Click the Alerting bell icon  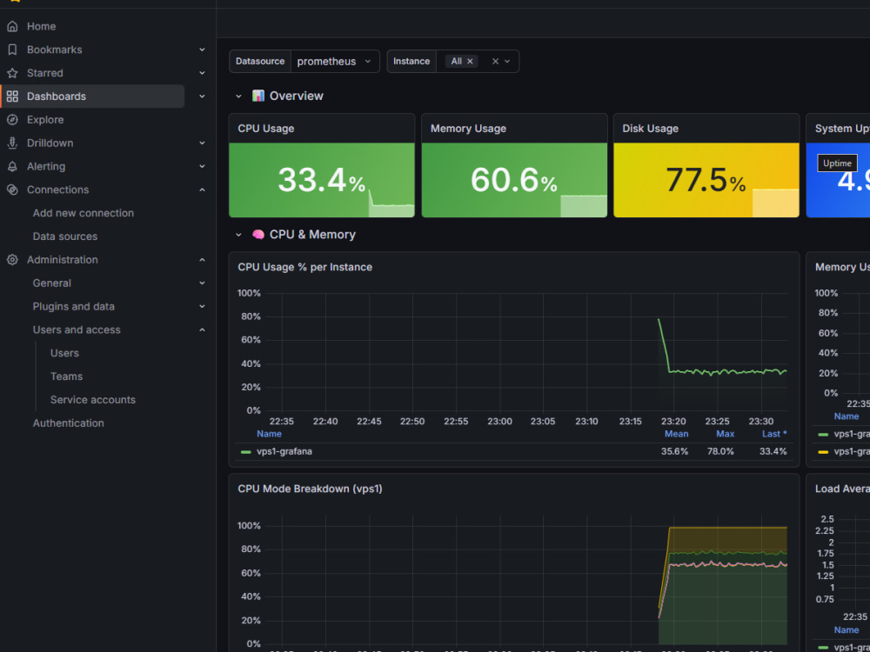tap(12, 166)
